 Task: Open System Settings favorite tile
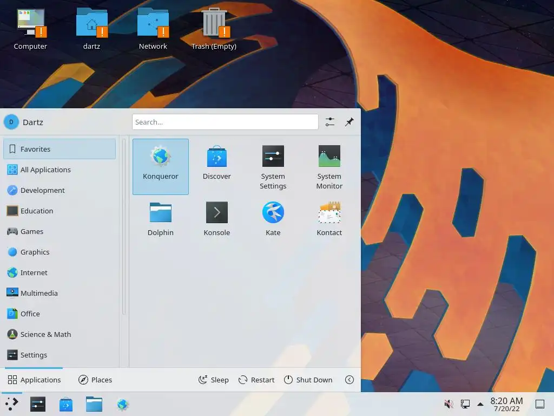tap(273, 167)
